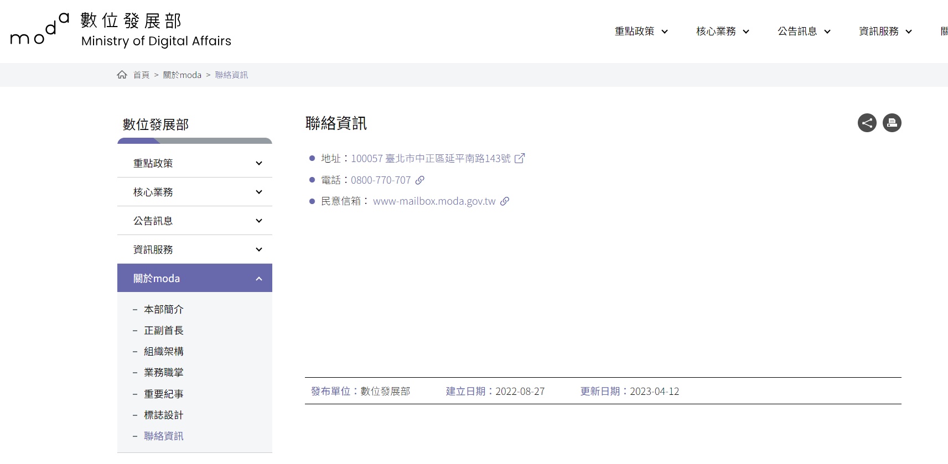
Task: Click the 數位發展部 sidebar heading
Action: point(156,124)
